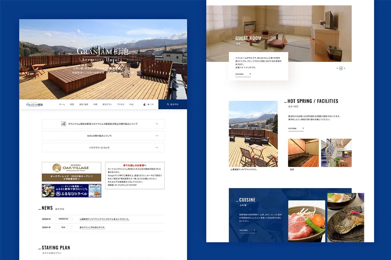
Task: Click the globe language icon
Action: [145, 104]
